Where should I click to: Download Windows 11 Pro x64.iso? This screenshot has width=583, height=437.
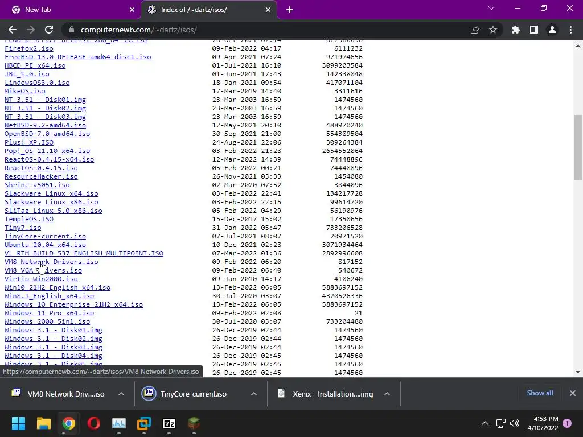click(49, 314)
